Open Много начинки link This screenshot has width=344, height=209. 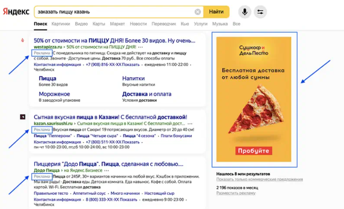pyautogui.click(x=125, y=193)
